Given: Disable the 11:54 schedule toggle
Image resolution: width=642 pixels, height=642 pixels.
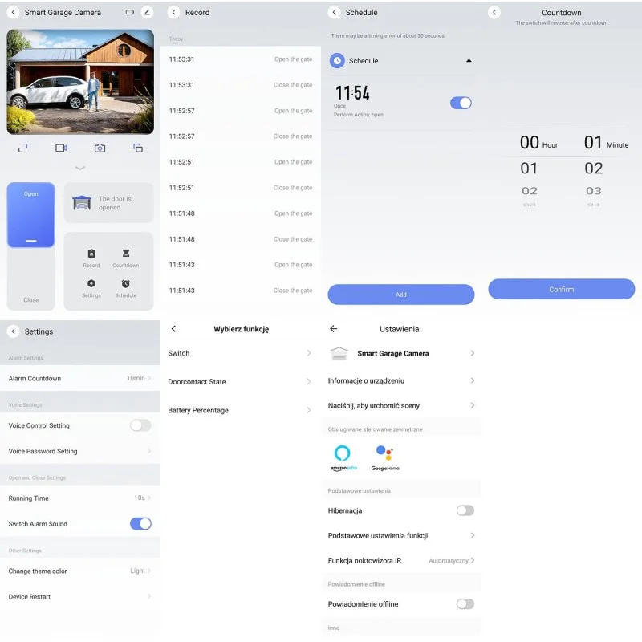Looking at the screenshot, I should (x=461, y=103).
